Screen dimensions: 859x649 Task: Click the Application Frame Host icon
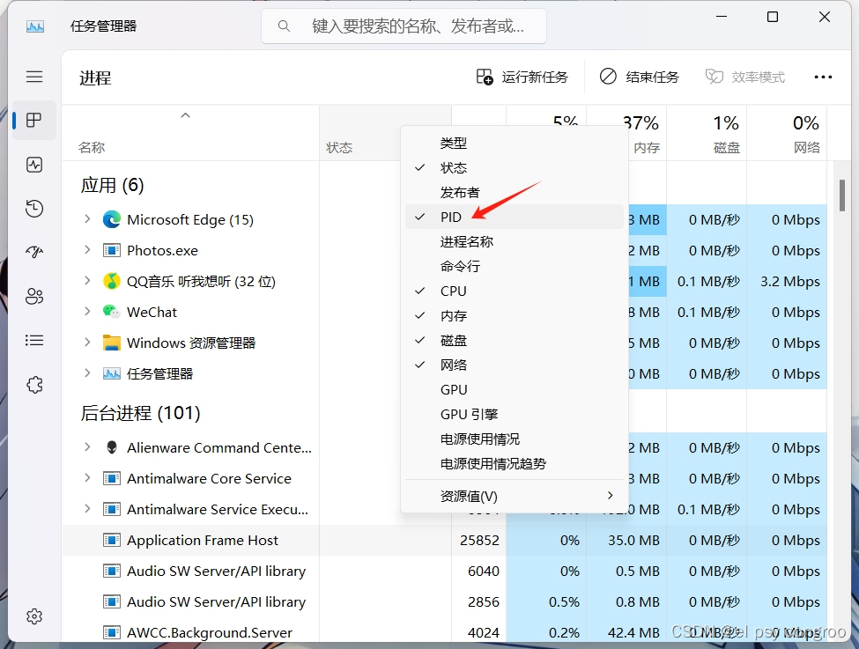[112, 540]
